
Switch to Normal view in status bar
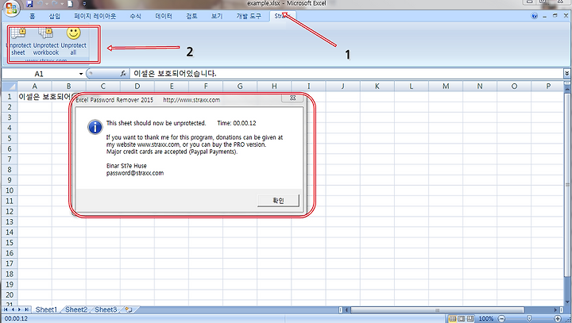tap(453, 318)
